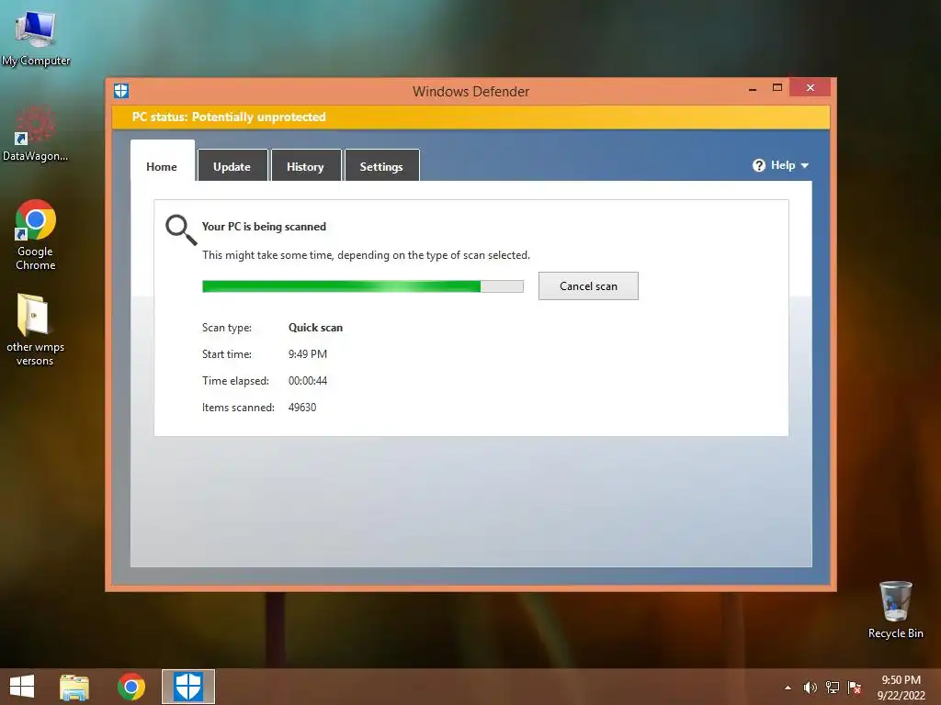Viewport: 941px width, 705px height.
Task: Click Windows Defender taskbar button
Action: tap(187, 687)
